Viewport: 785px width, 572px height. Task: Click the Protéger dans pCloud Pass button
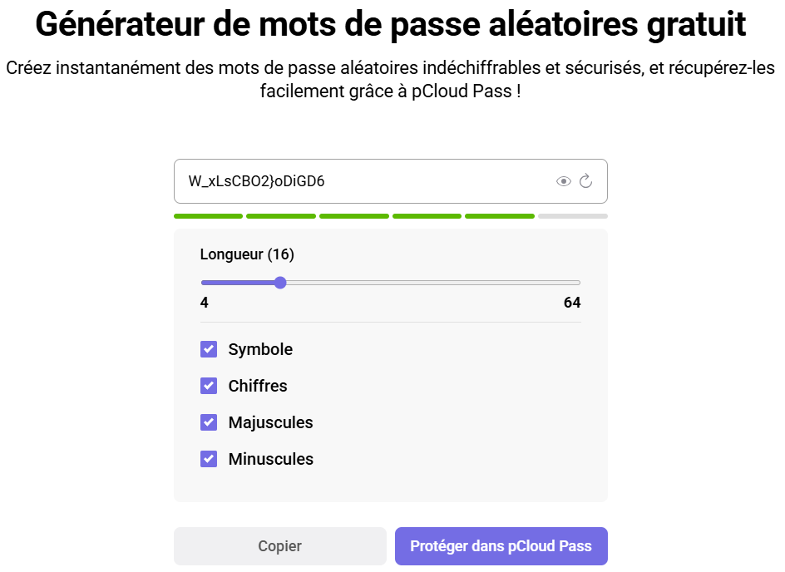(x=501, y=546)
